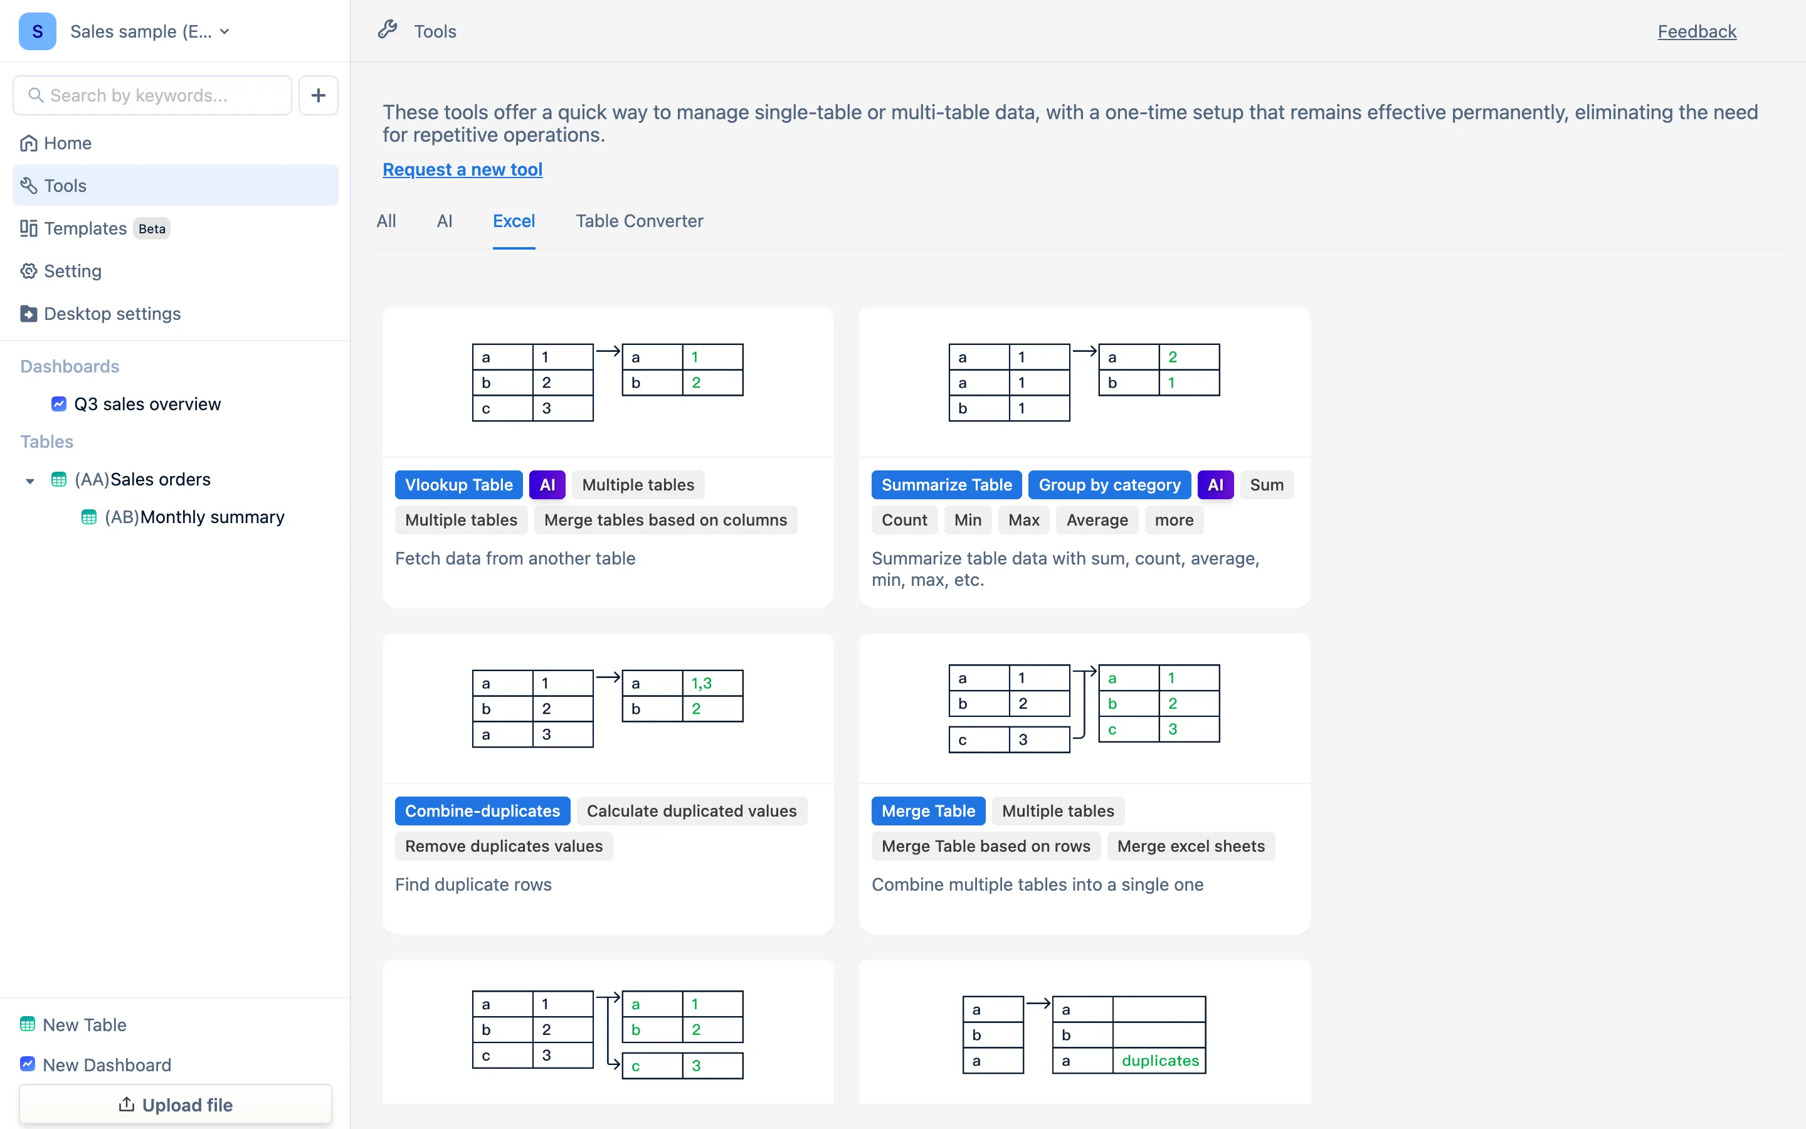The image size is (1806, 1129).
Task: Click the Q3 sales overview dashboard icon
Action: point(59,404)
